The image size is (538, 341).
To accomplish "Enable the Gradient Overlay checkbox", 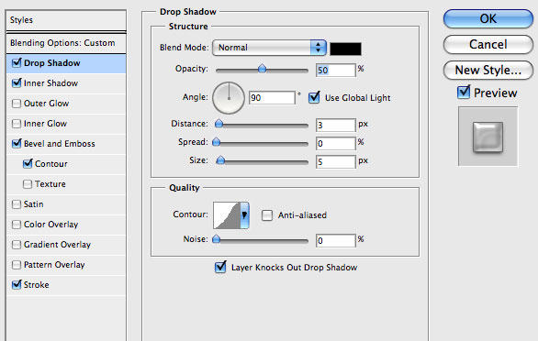I will tap(17, 245).
